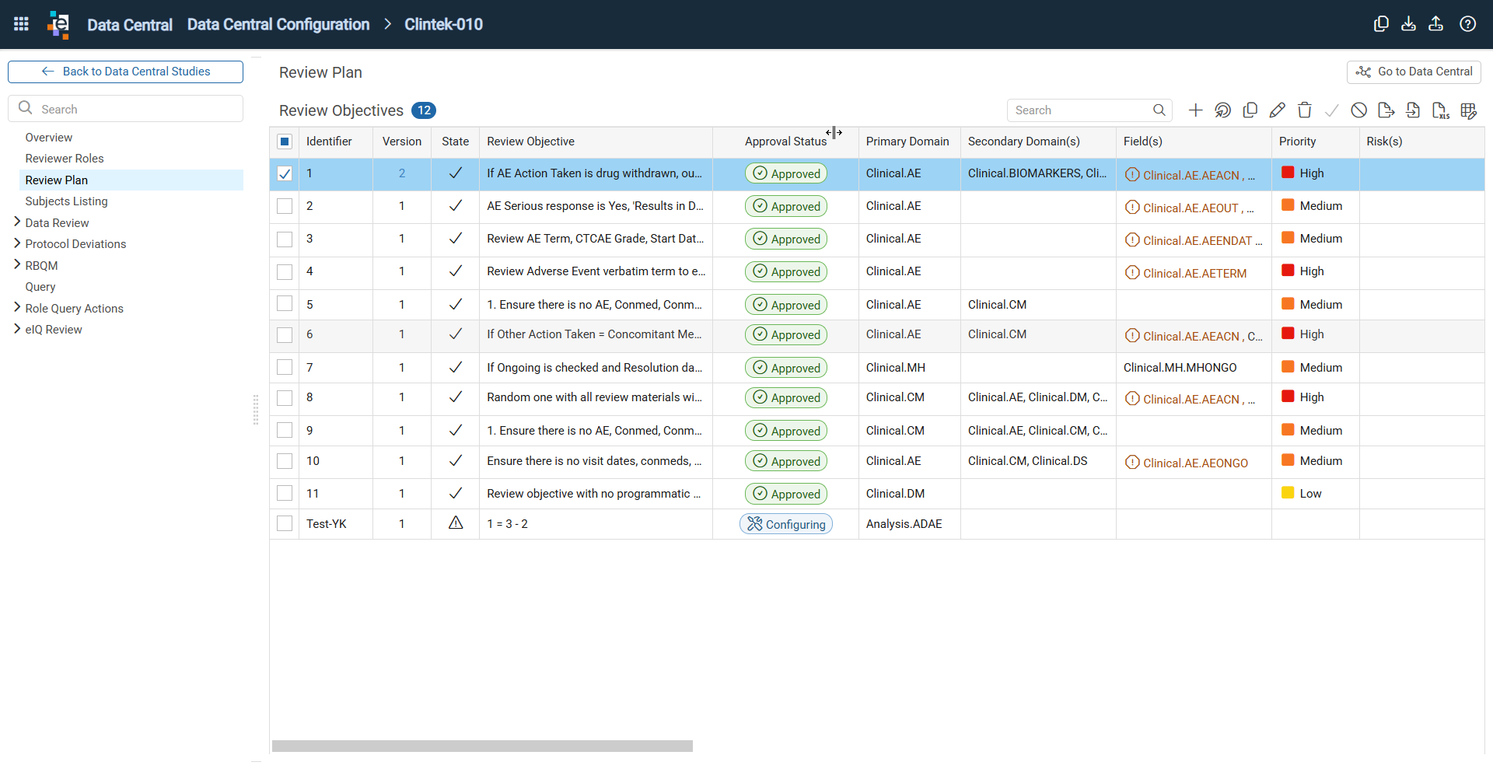Export objectives to XLS file

click(1441, 110)
